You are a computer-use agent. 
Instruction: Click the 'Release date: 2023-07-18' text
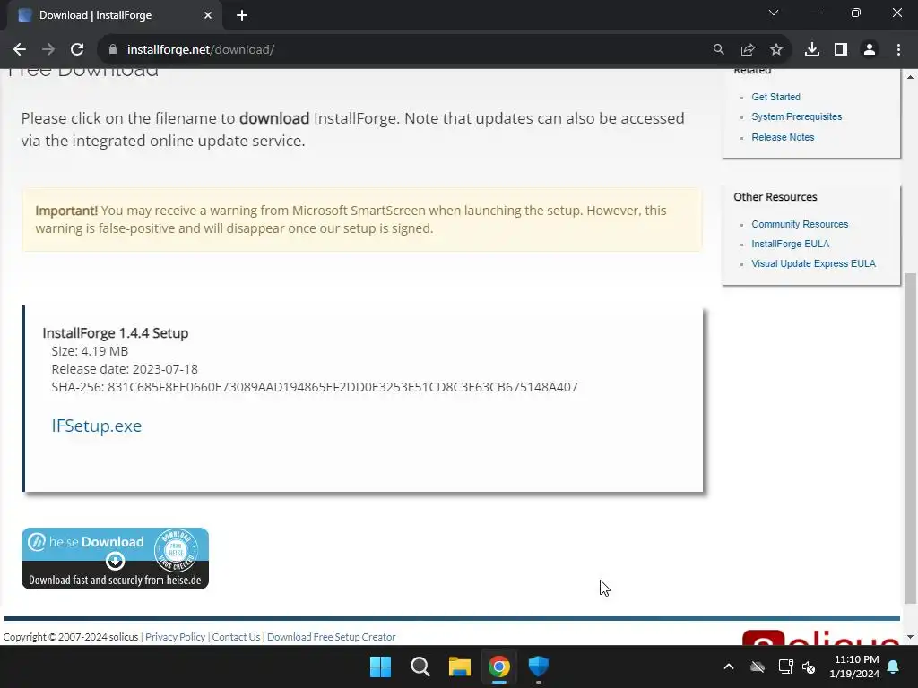(125, 369)
